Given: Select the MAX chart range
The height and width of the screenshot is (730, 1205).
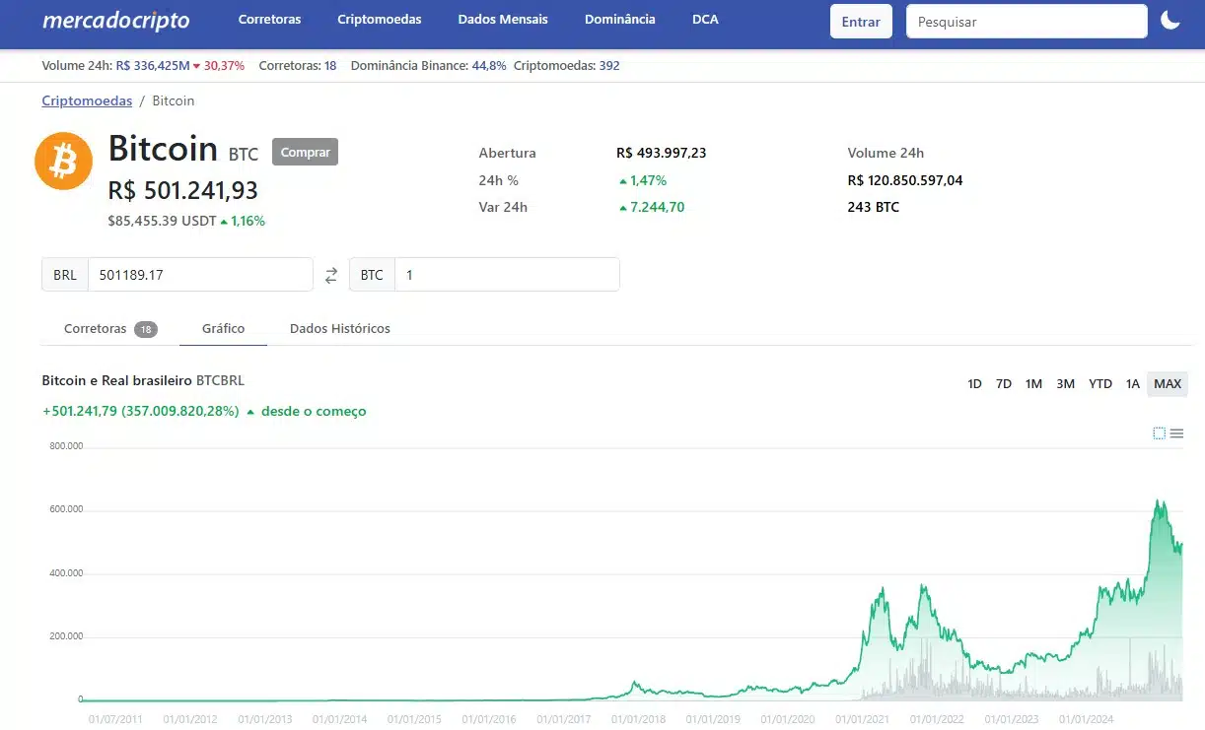Looking at the screenshot, I should (x=1168, y=384).
